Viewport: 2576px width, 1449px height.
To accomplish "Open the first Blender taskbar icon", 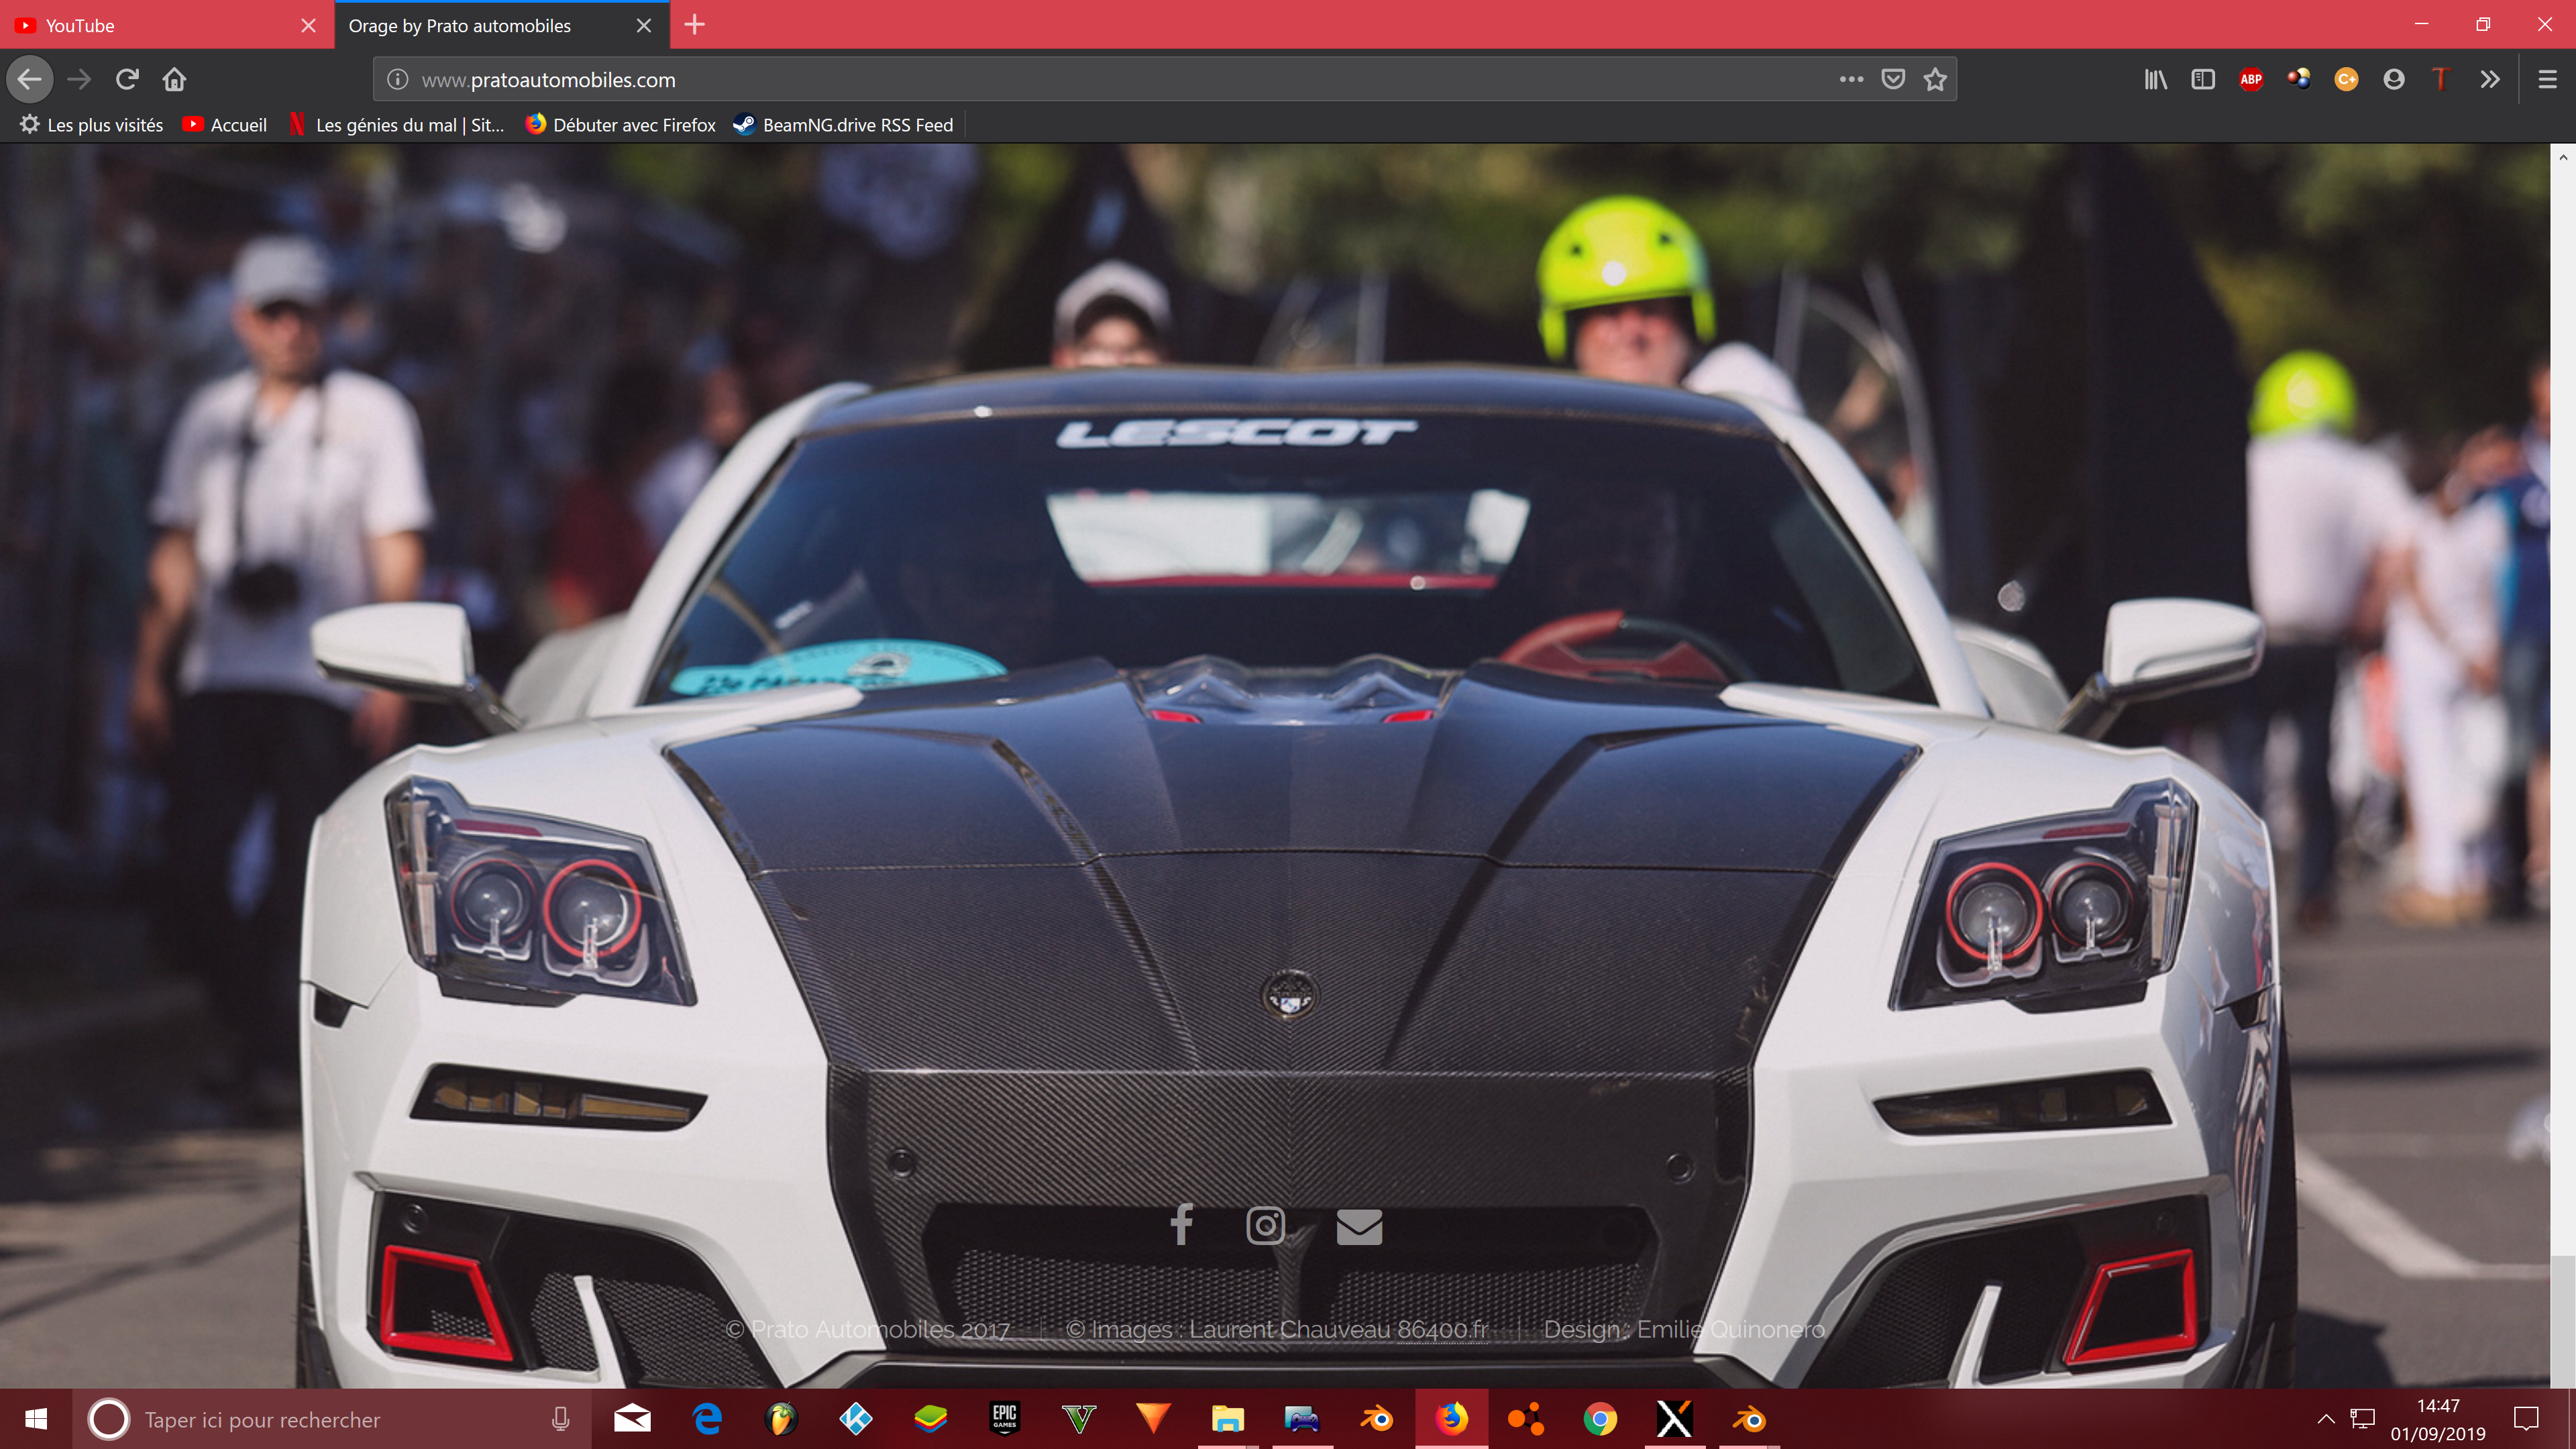I will click(1377, 1419).
